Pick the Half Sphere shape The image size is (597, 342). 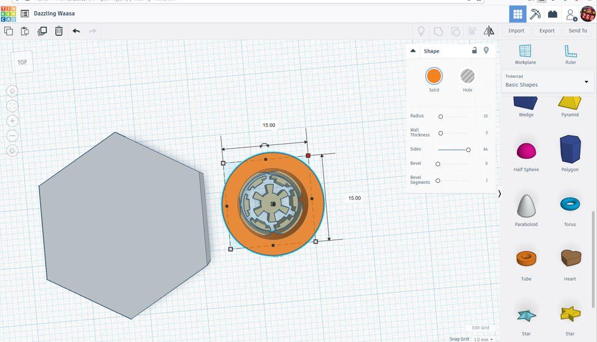click(526, 156)
